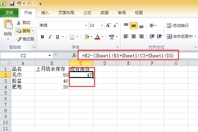Switch to the 开始 tab
Viewport: 198px width, 132px height.
point(28,13)
